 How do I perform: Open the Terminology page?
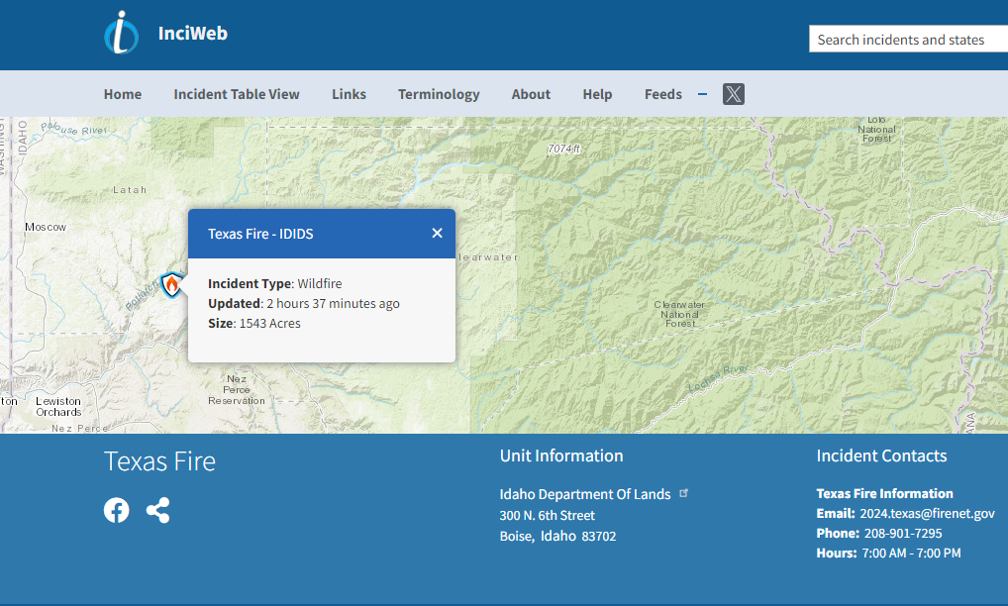(x=439, y=94)
